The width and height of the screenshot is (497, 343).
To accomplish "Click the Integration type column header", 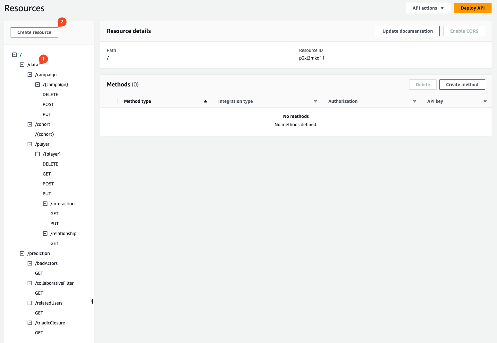I will point(235,101).
